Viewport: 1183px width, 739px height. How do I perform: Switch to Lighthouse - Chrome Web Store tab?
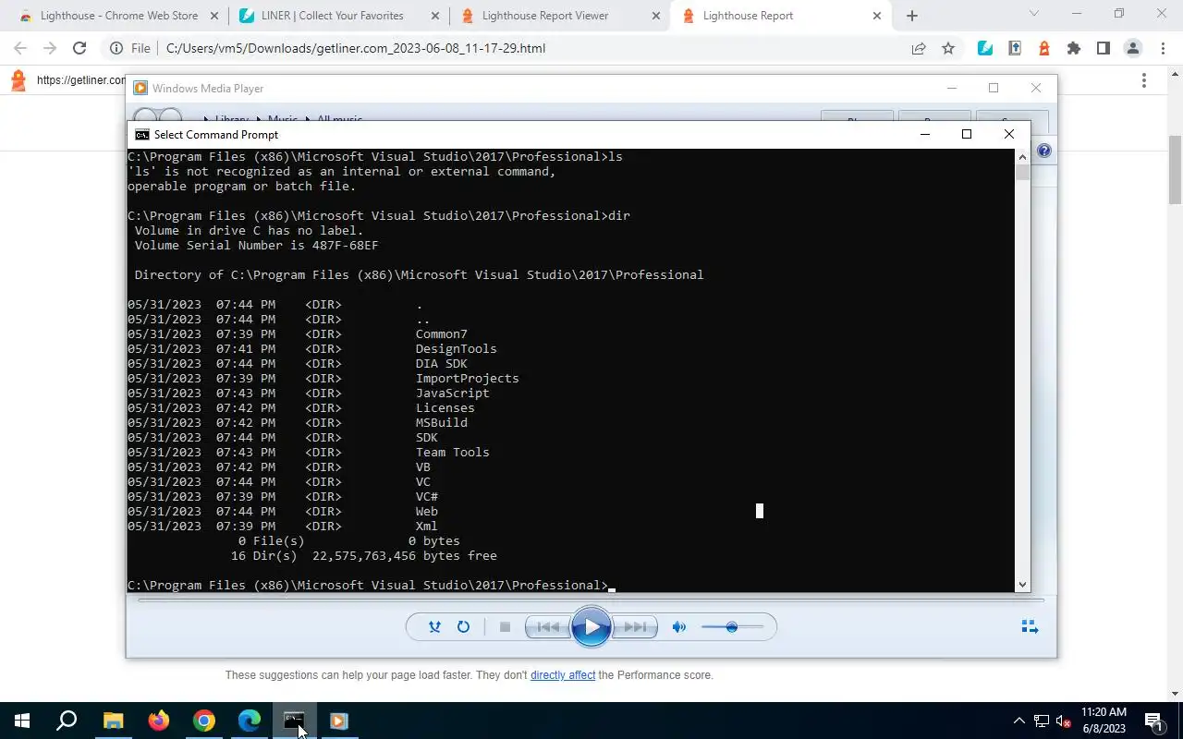pyautogui.click(x=119, y=16)
